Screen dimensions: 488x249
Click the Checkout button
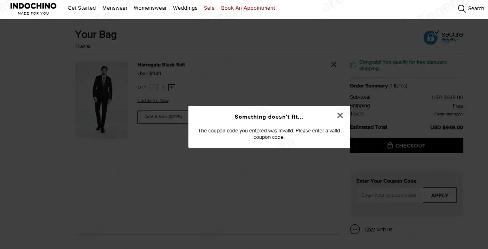coord(406,145)
